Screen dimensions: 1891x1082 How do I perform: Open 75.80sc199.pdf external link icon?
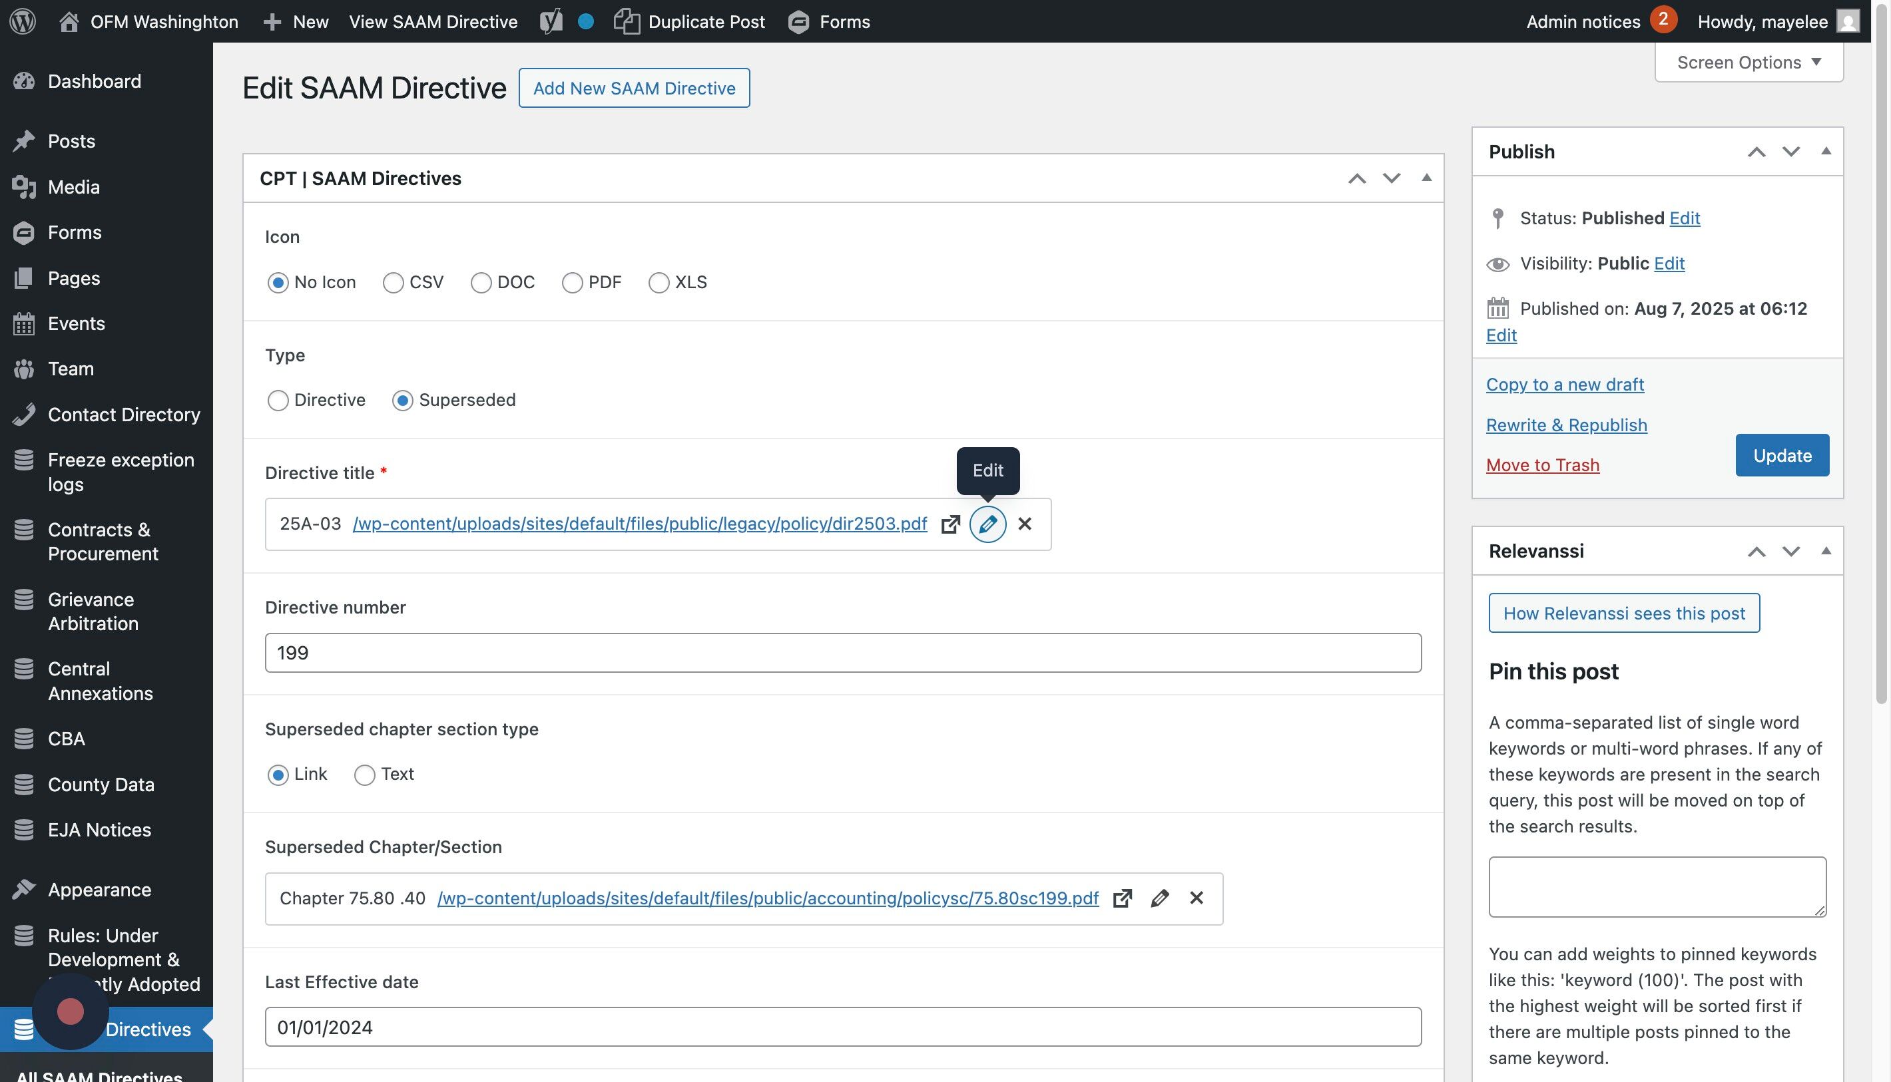click(x=1121, y=898)
